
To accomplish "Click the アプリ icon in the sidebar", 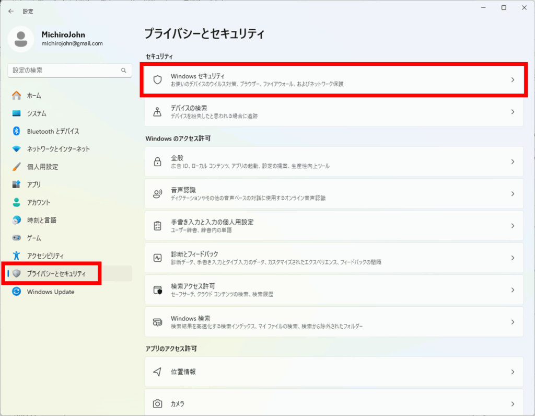I will click(x=16, y=184).
